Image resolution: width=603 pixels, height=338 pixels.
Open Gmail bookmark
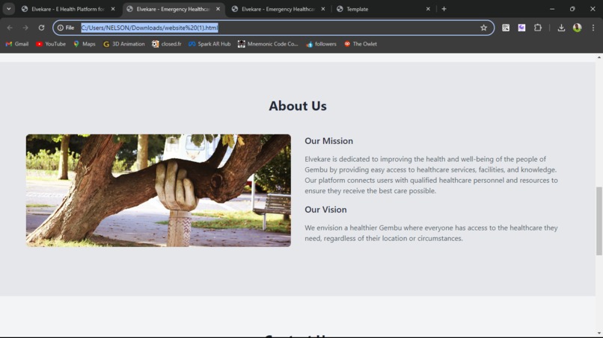click(17, 44)
